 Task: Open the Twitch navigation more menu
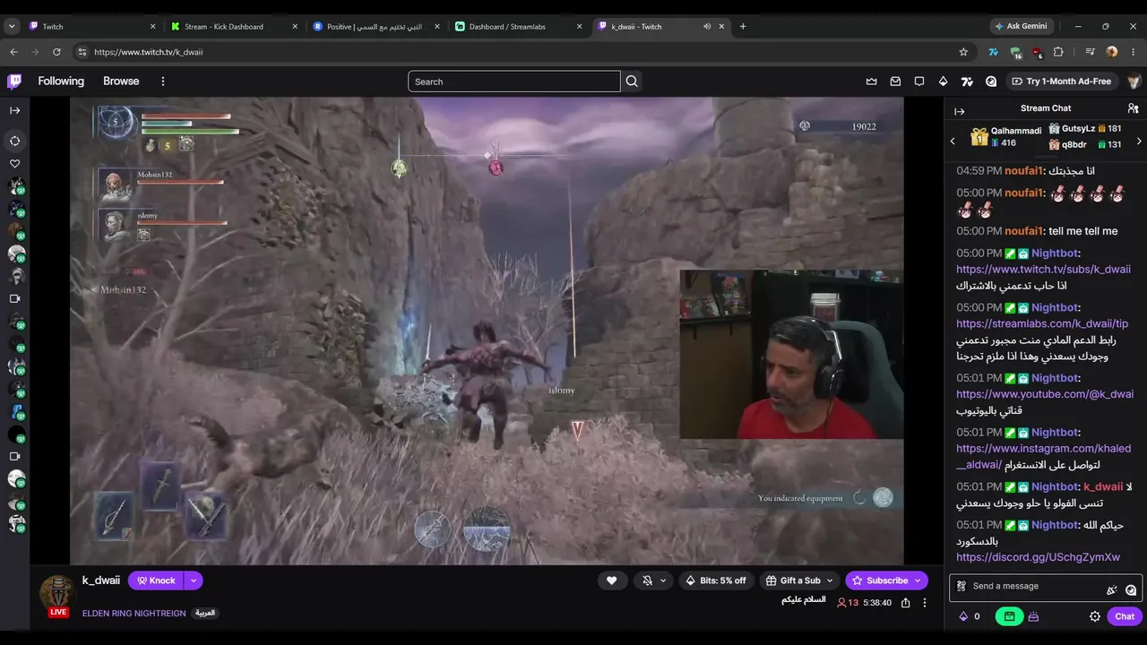[163, 82]
